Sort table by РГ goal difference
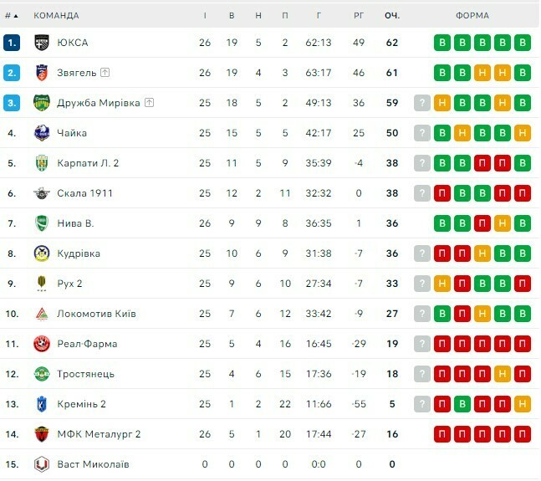 359,15
